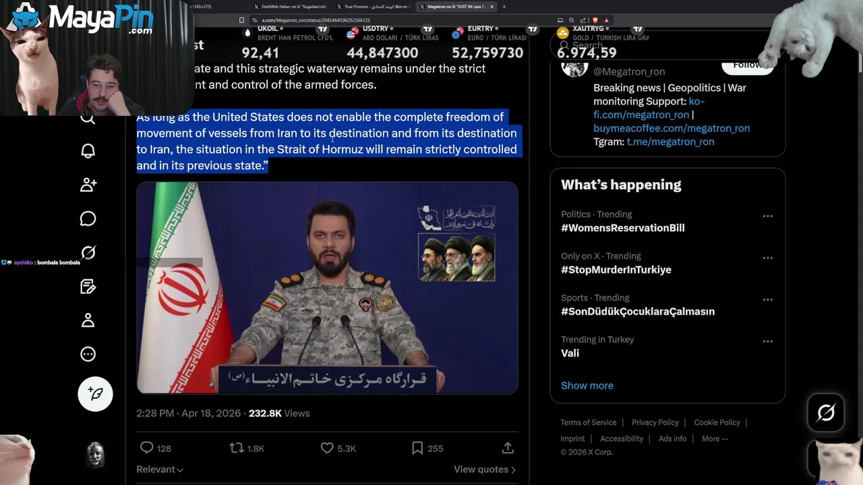Click the compose Post round button
Viewport: 863px width, 485px height.
coord(95,393)
